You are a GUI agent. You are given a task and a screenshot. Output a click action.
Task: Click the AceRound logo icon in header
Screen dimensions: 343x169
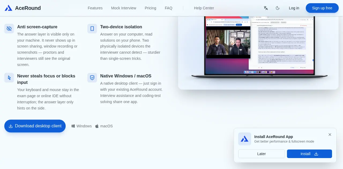(8, 8)
